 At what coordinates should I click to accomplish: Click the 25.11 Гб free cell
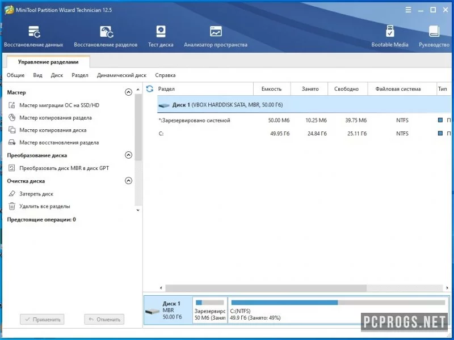point(357,134)
